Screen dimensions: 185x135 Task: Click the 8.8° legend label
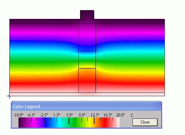(x=82, y=115)
